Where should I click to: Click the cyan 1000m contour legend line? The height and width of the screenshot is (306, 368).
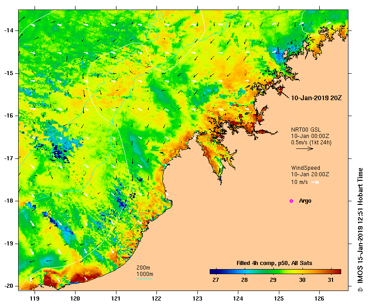click(x=145, y=279)
